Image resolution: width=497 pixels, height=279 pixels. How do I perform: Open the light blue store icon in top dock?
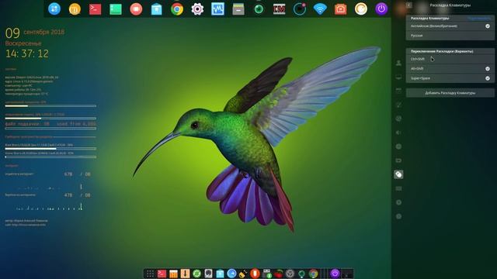(156, 9)
